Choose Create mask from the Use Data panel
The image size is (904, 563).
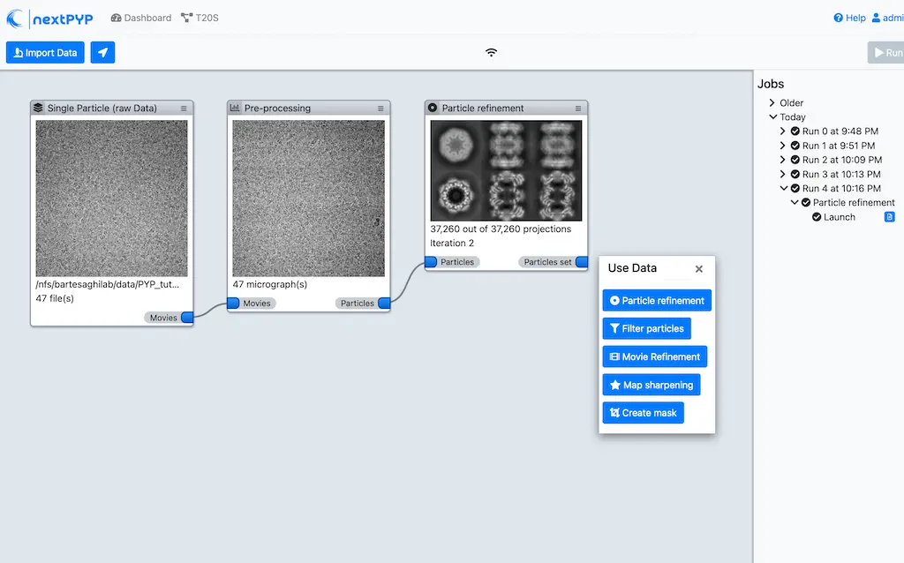[x=643, y=412]
